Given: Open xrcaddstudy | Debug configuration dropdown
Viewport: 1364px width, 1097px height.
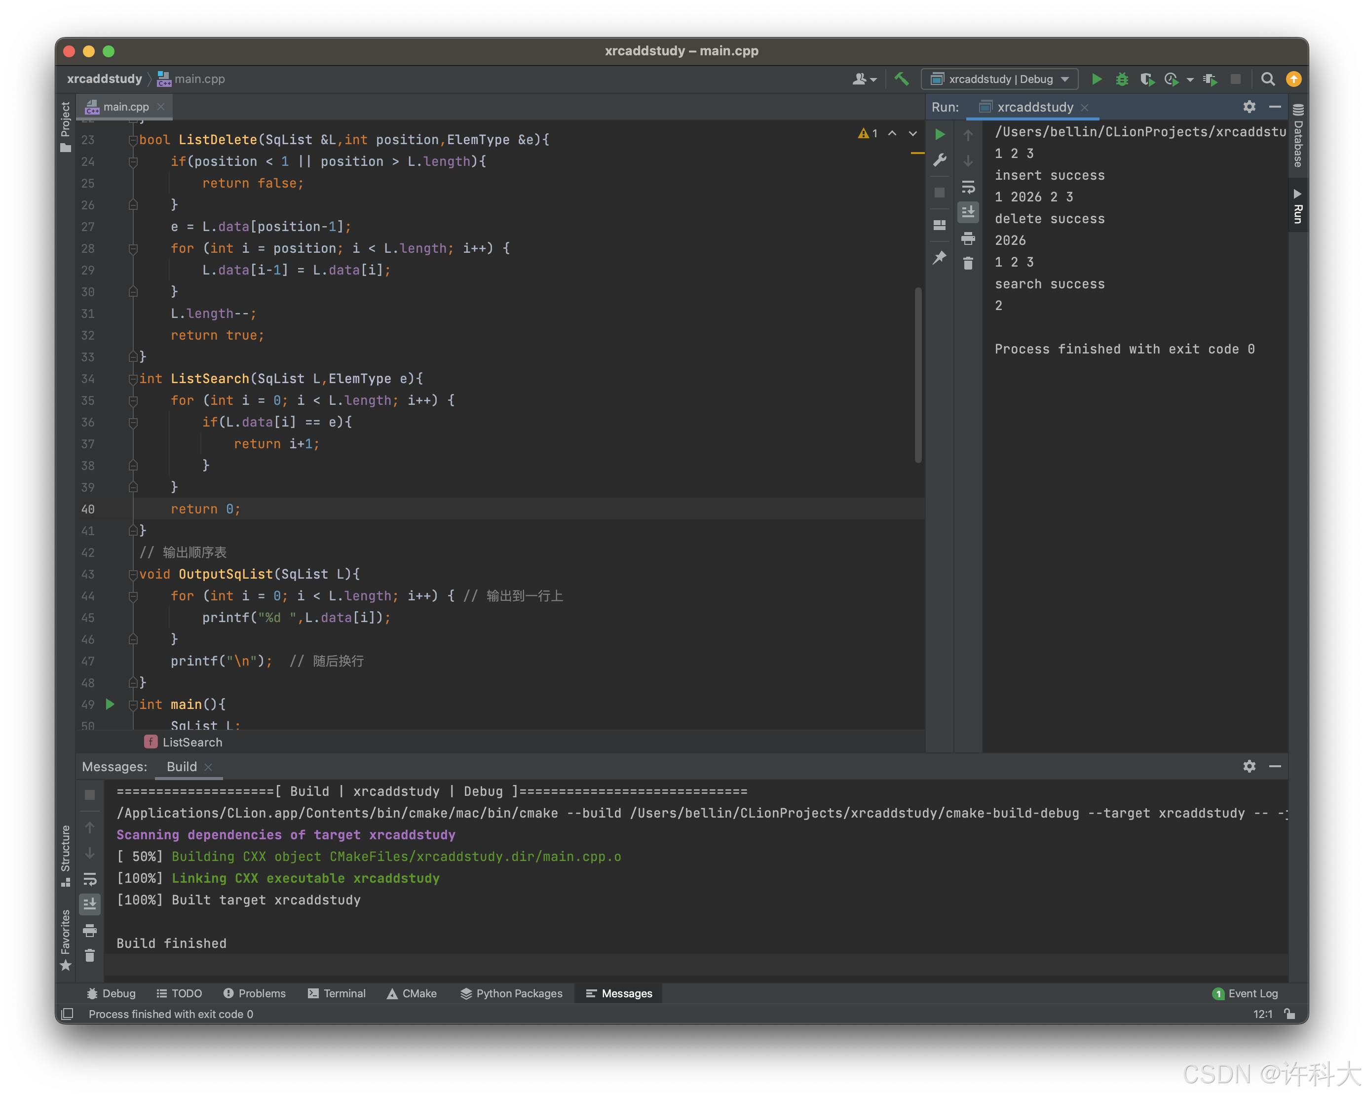Looking at the screenshot, I should [x=1000, y=79].
